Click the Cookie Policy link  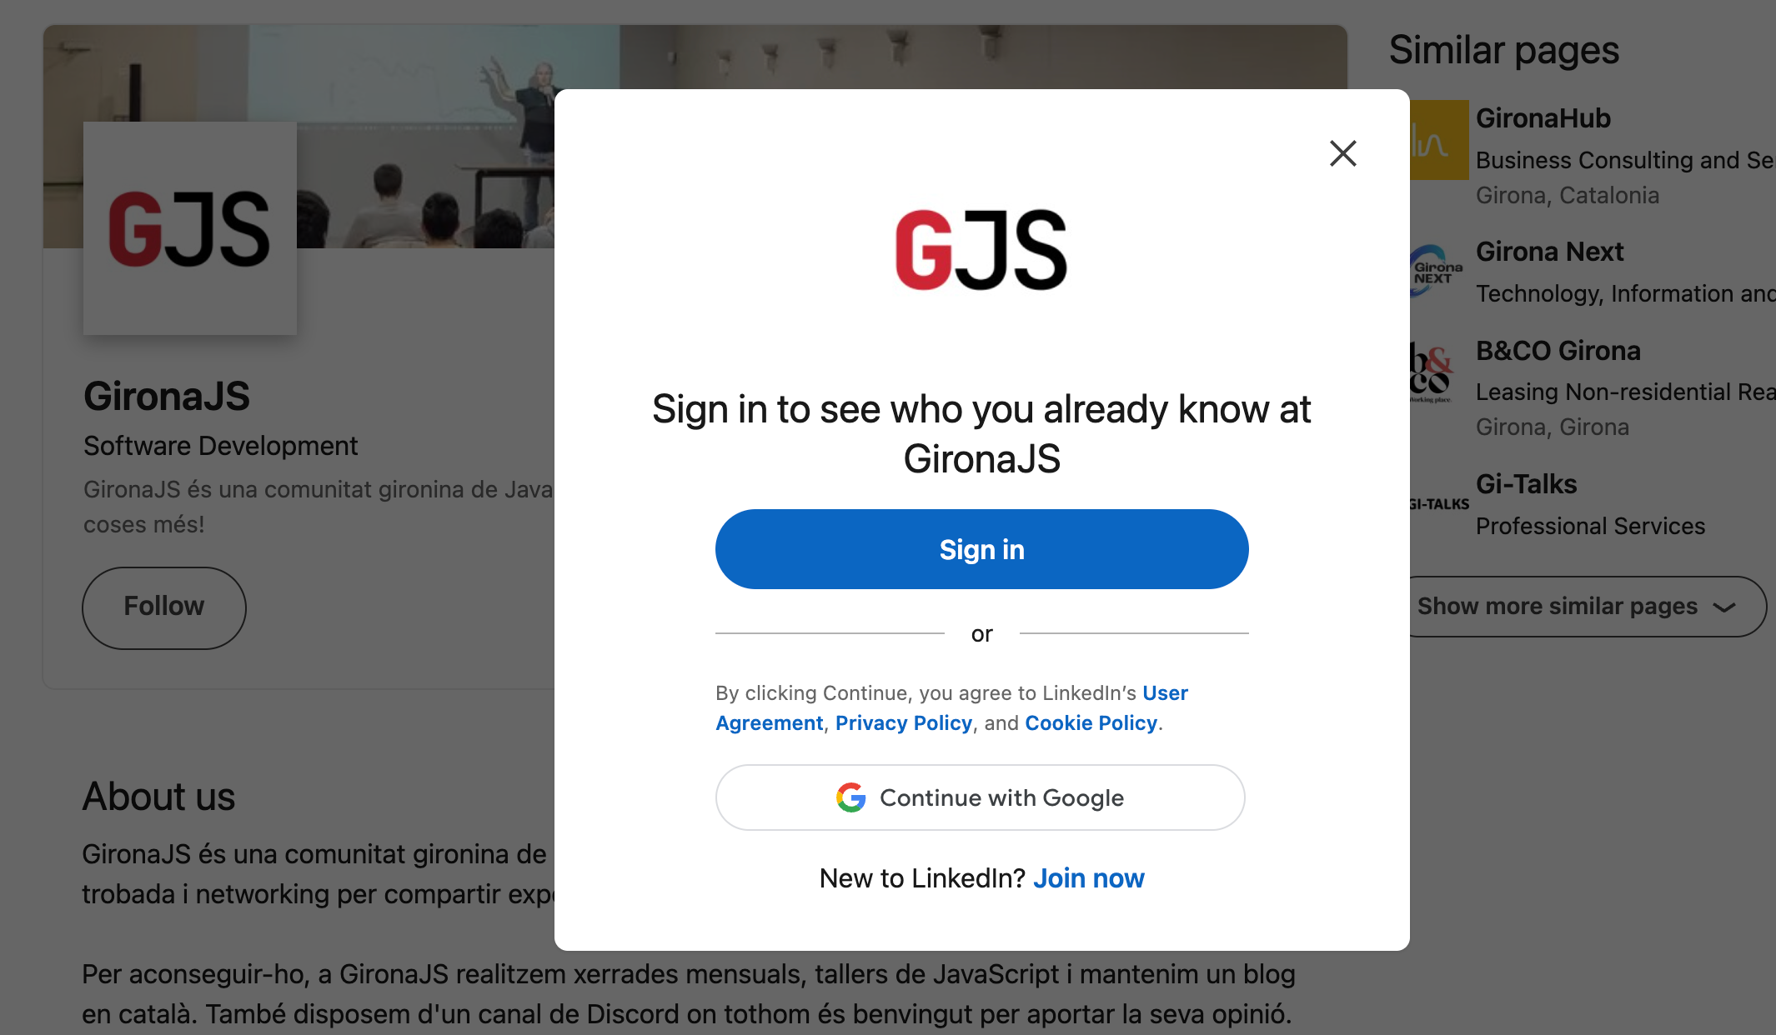point(1091,722)
